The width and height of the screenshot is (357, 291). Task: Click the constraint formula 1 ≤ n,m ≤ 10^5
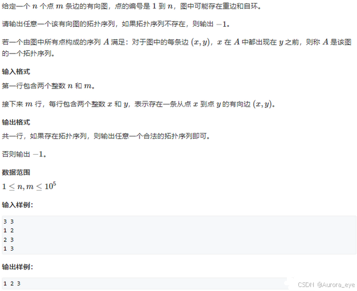click(29, 186)
